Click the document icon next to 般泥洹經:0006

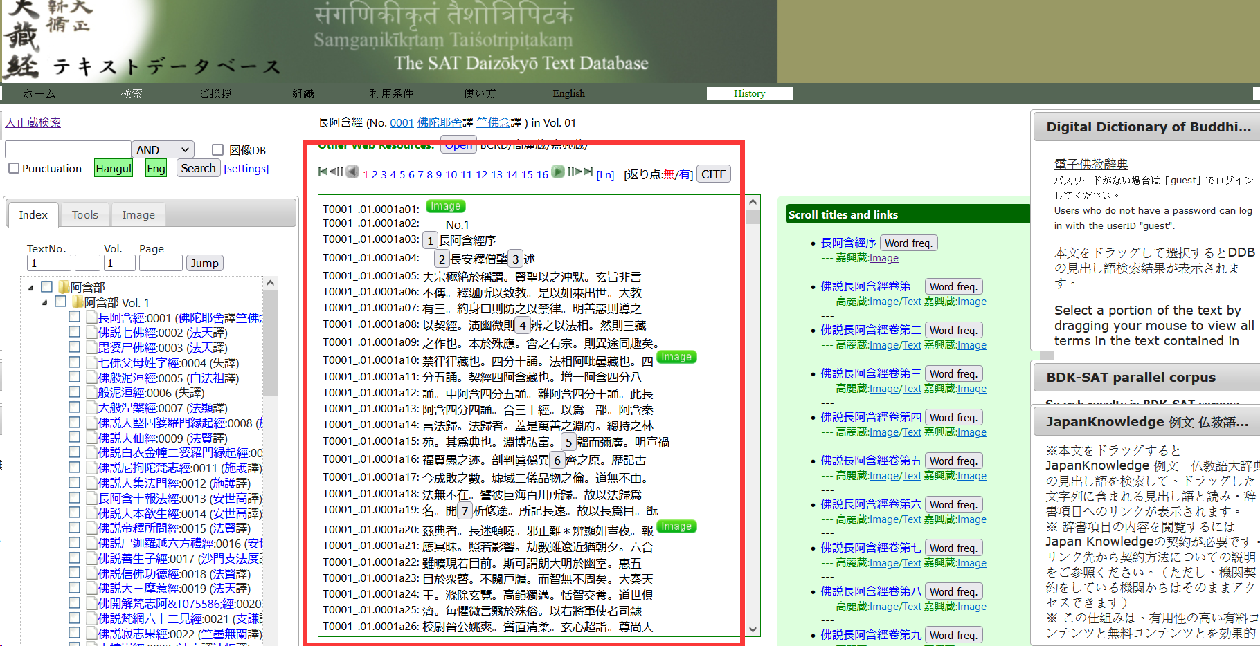point(92,392)
